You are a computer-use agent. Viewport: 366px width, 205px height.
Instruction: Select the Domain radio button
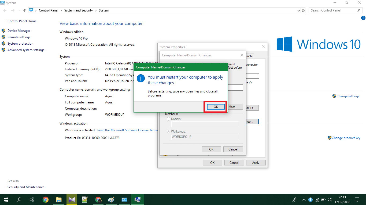tap(168, 119)
